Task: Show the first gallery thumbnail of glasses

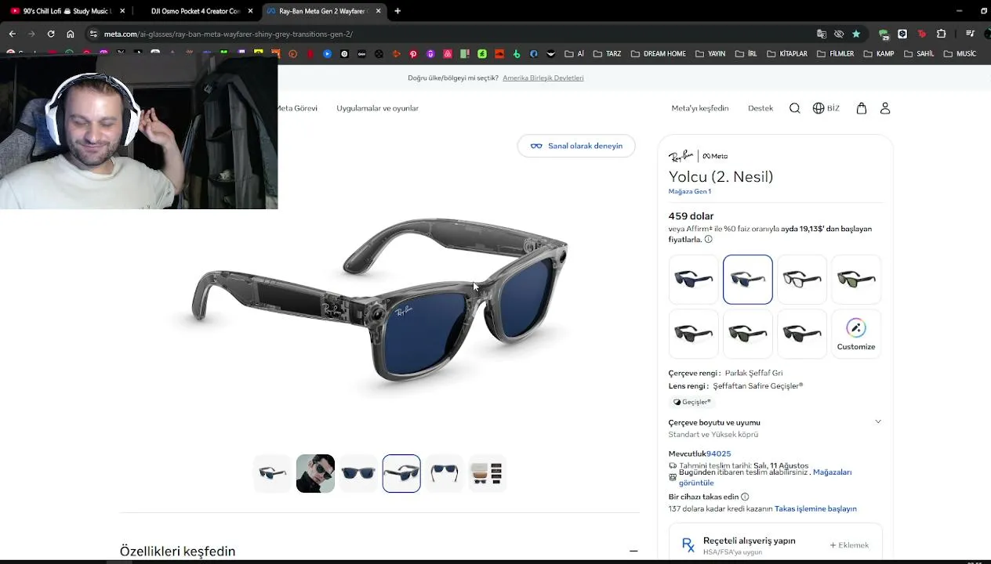Action: click(273, 473)
